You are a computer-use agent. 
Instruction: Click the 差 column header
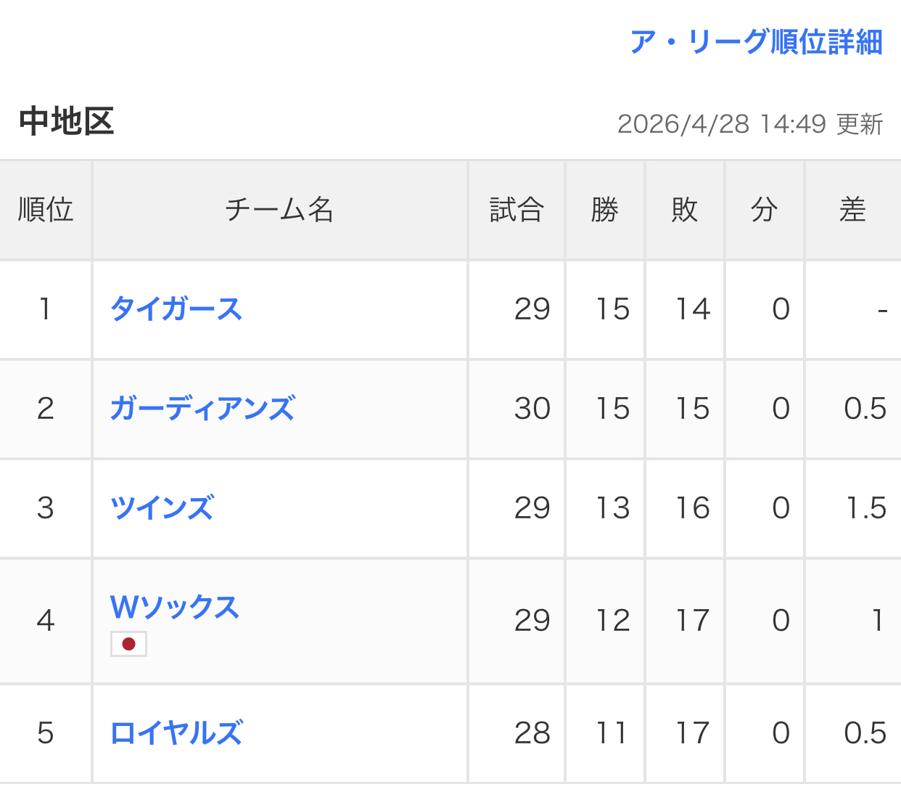point(852,210)
